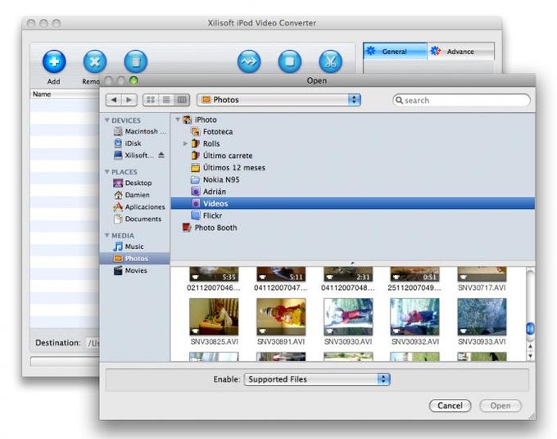Select iDisk in the sidebar

click(x=128, y=143)
